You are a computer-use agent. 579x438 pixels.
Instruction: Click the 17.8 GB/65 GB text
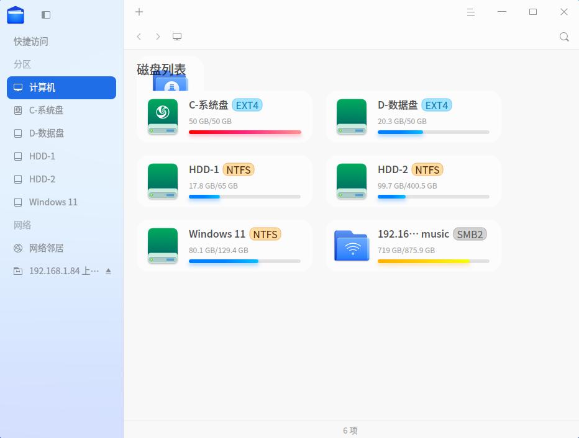(213, 186)
